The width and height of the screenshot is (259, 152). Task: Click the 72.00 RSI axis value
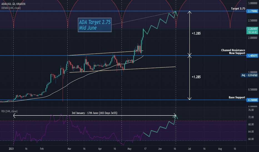pyautogui.click(x=251, y=117)
